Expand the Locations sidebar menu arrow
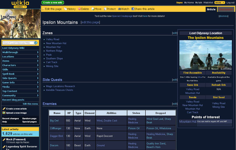The image size is (236, 150). (38, 57)
